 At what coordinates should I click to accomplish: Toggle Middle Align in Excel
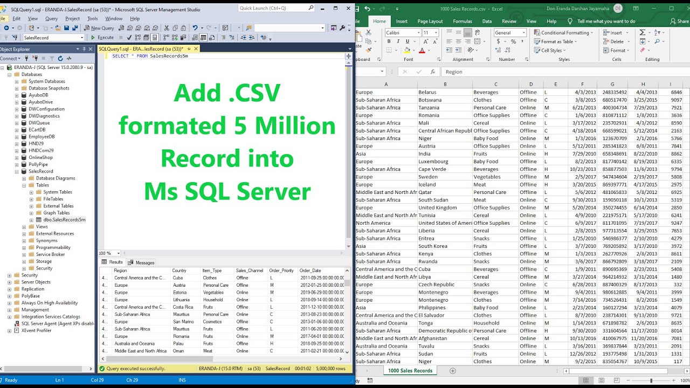pyautogui.click(x=458, y=32)
